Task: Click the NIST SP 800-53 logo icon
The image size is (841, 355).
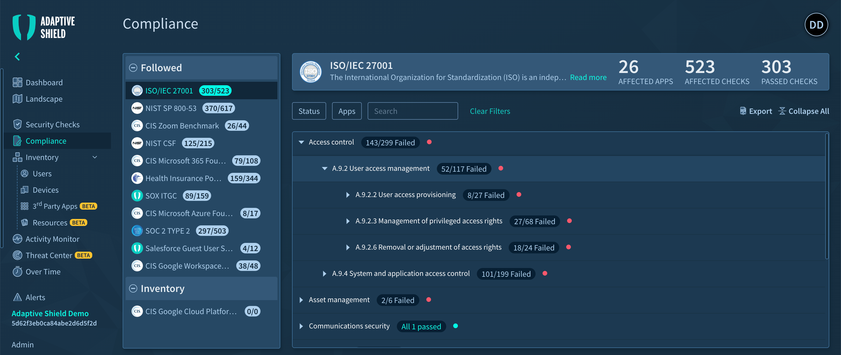Action: click(137, 108)
